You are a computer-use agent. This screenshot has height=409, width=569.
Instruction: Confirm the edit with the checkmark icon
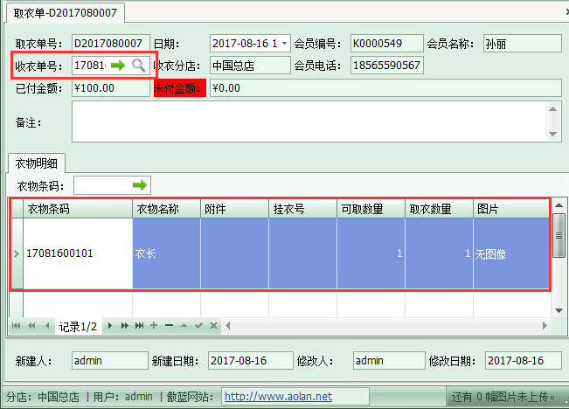point(198,325)
